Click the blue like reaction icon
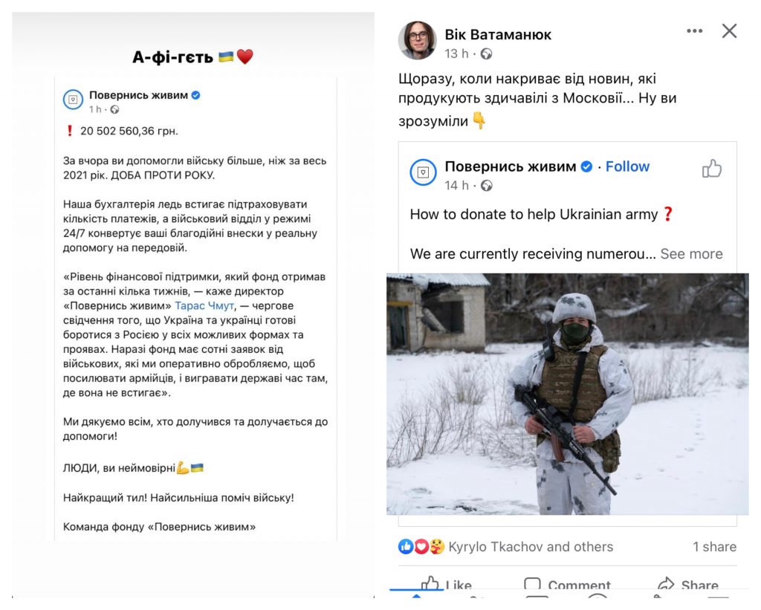Image resolution: width=761 pixels, height=610 pixels. (406, 547)
